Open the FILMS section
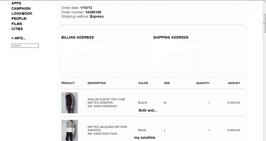Viewport: 266px width, 141px height. tap(17, 24)
